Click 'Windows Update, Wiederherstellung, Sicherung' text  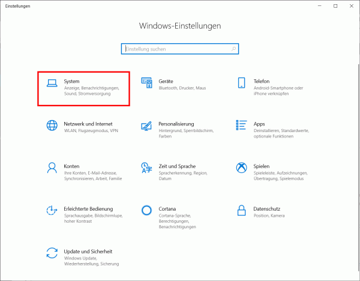(91, 261)
